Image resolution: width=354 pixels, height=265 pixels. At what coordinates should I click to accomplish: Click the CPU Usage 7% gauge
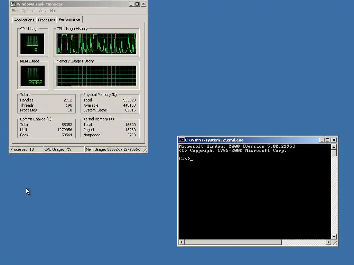coord(32,44)
